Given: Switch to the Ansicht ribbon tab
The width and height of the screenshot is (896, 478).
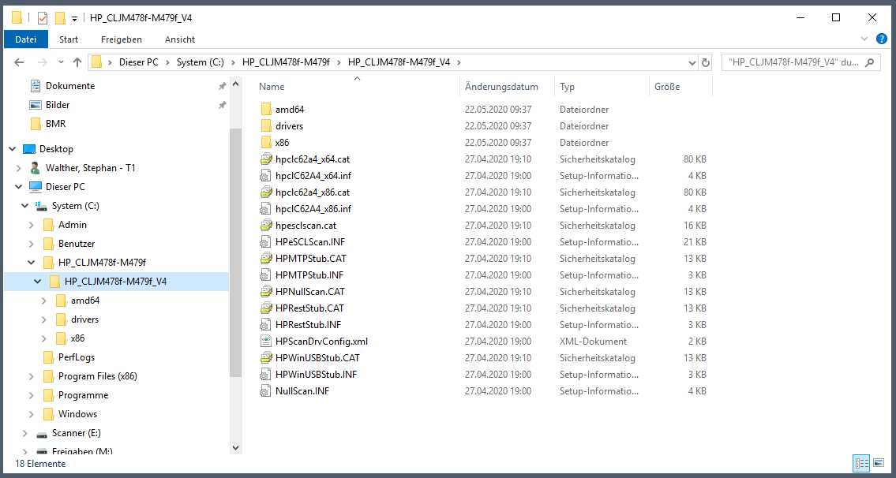Looking at the screenshot, I should pos(180,39).
